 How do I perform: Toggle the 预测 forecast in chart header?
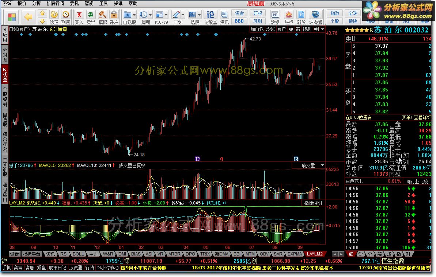307,29
